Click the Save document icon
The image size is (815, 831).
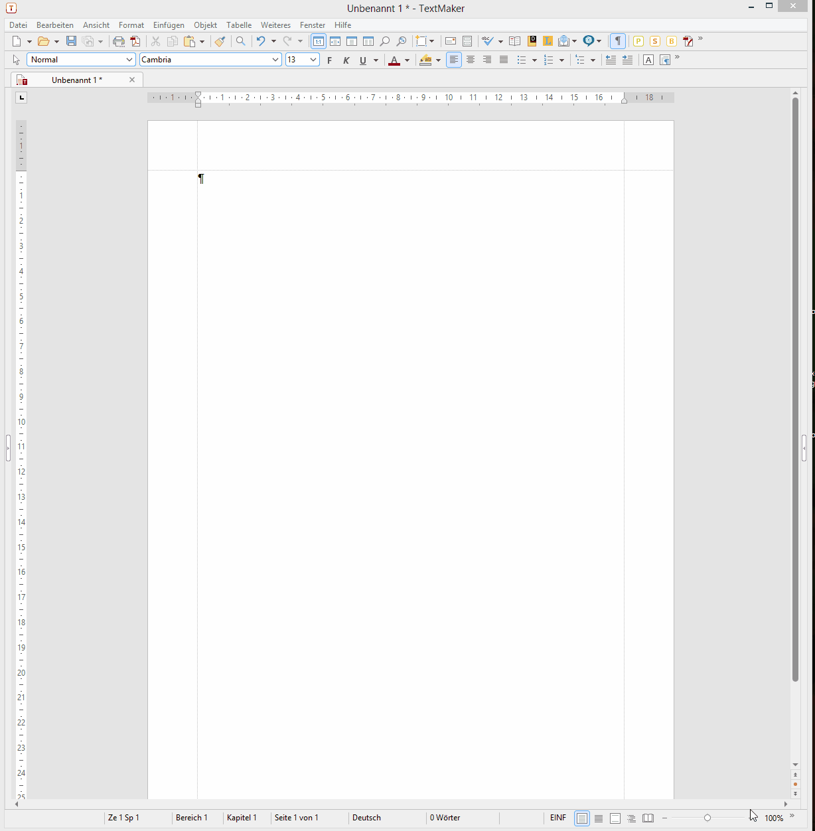[x=71, y=41]
